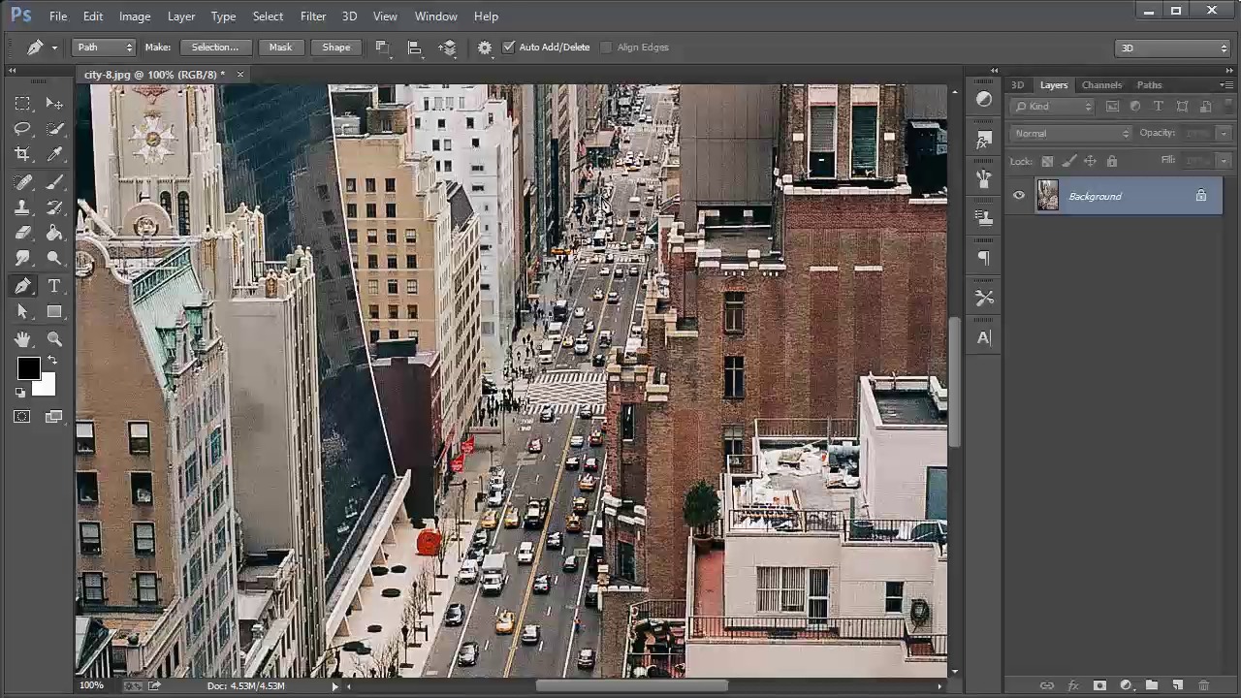1241x698 pixels.
Task: Select the Lasso tool
Action: [x=22, y=129]
